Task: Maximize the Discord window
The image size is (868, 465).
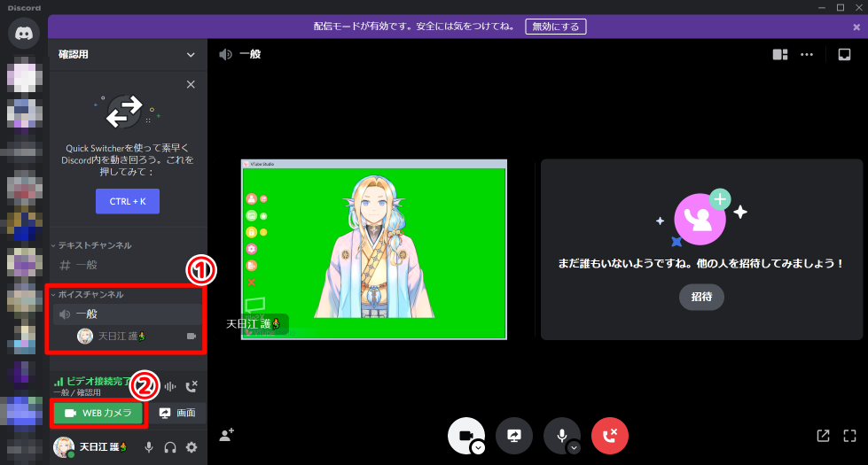Action: [x=841, y=7]
